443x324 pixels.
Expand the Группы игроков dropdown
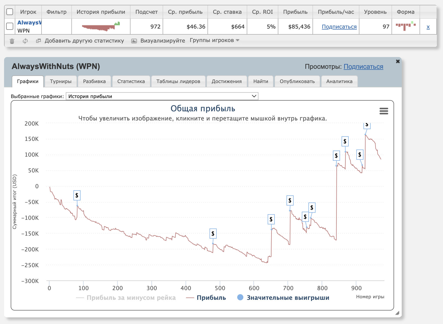coord(214,40)
